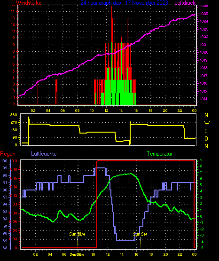Click the red Regen label
Screen dimensions: 219x261
[x=8, y=154]
